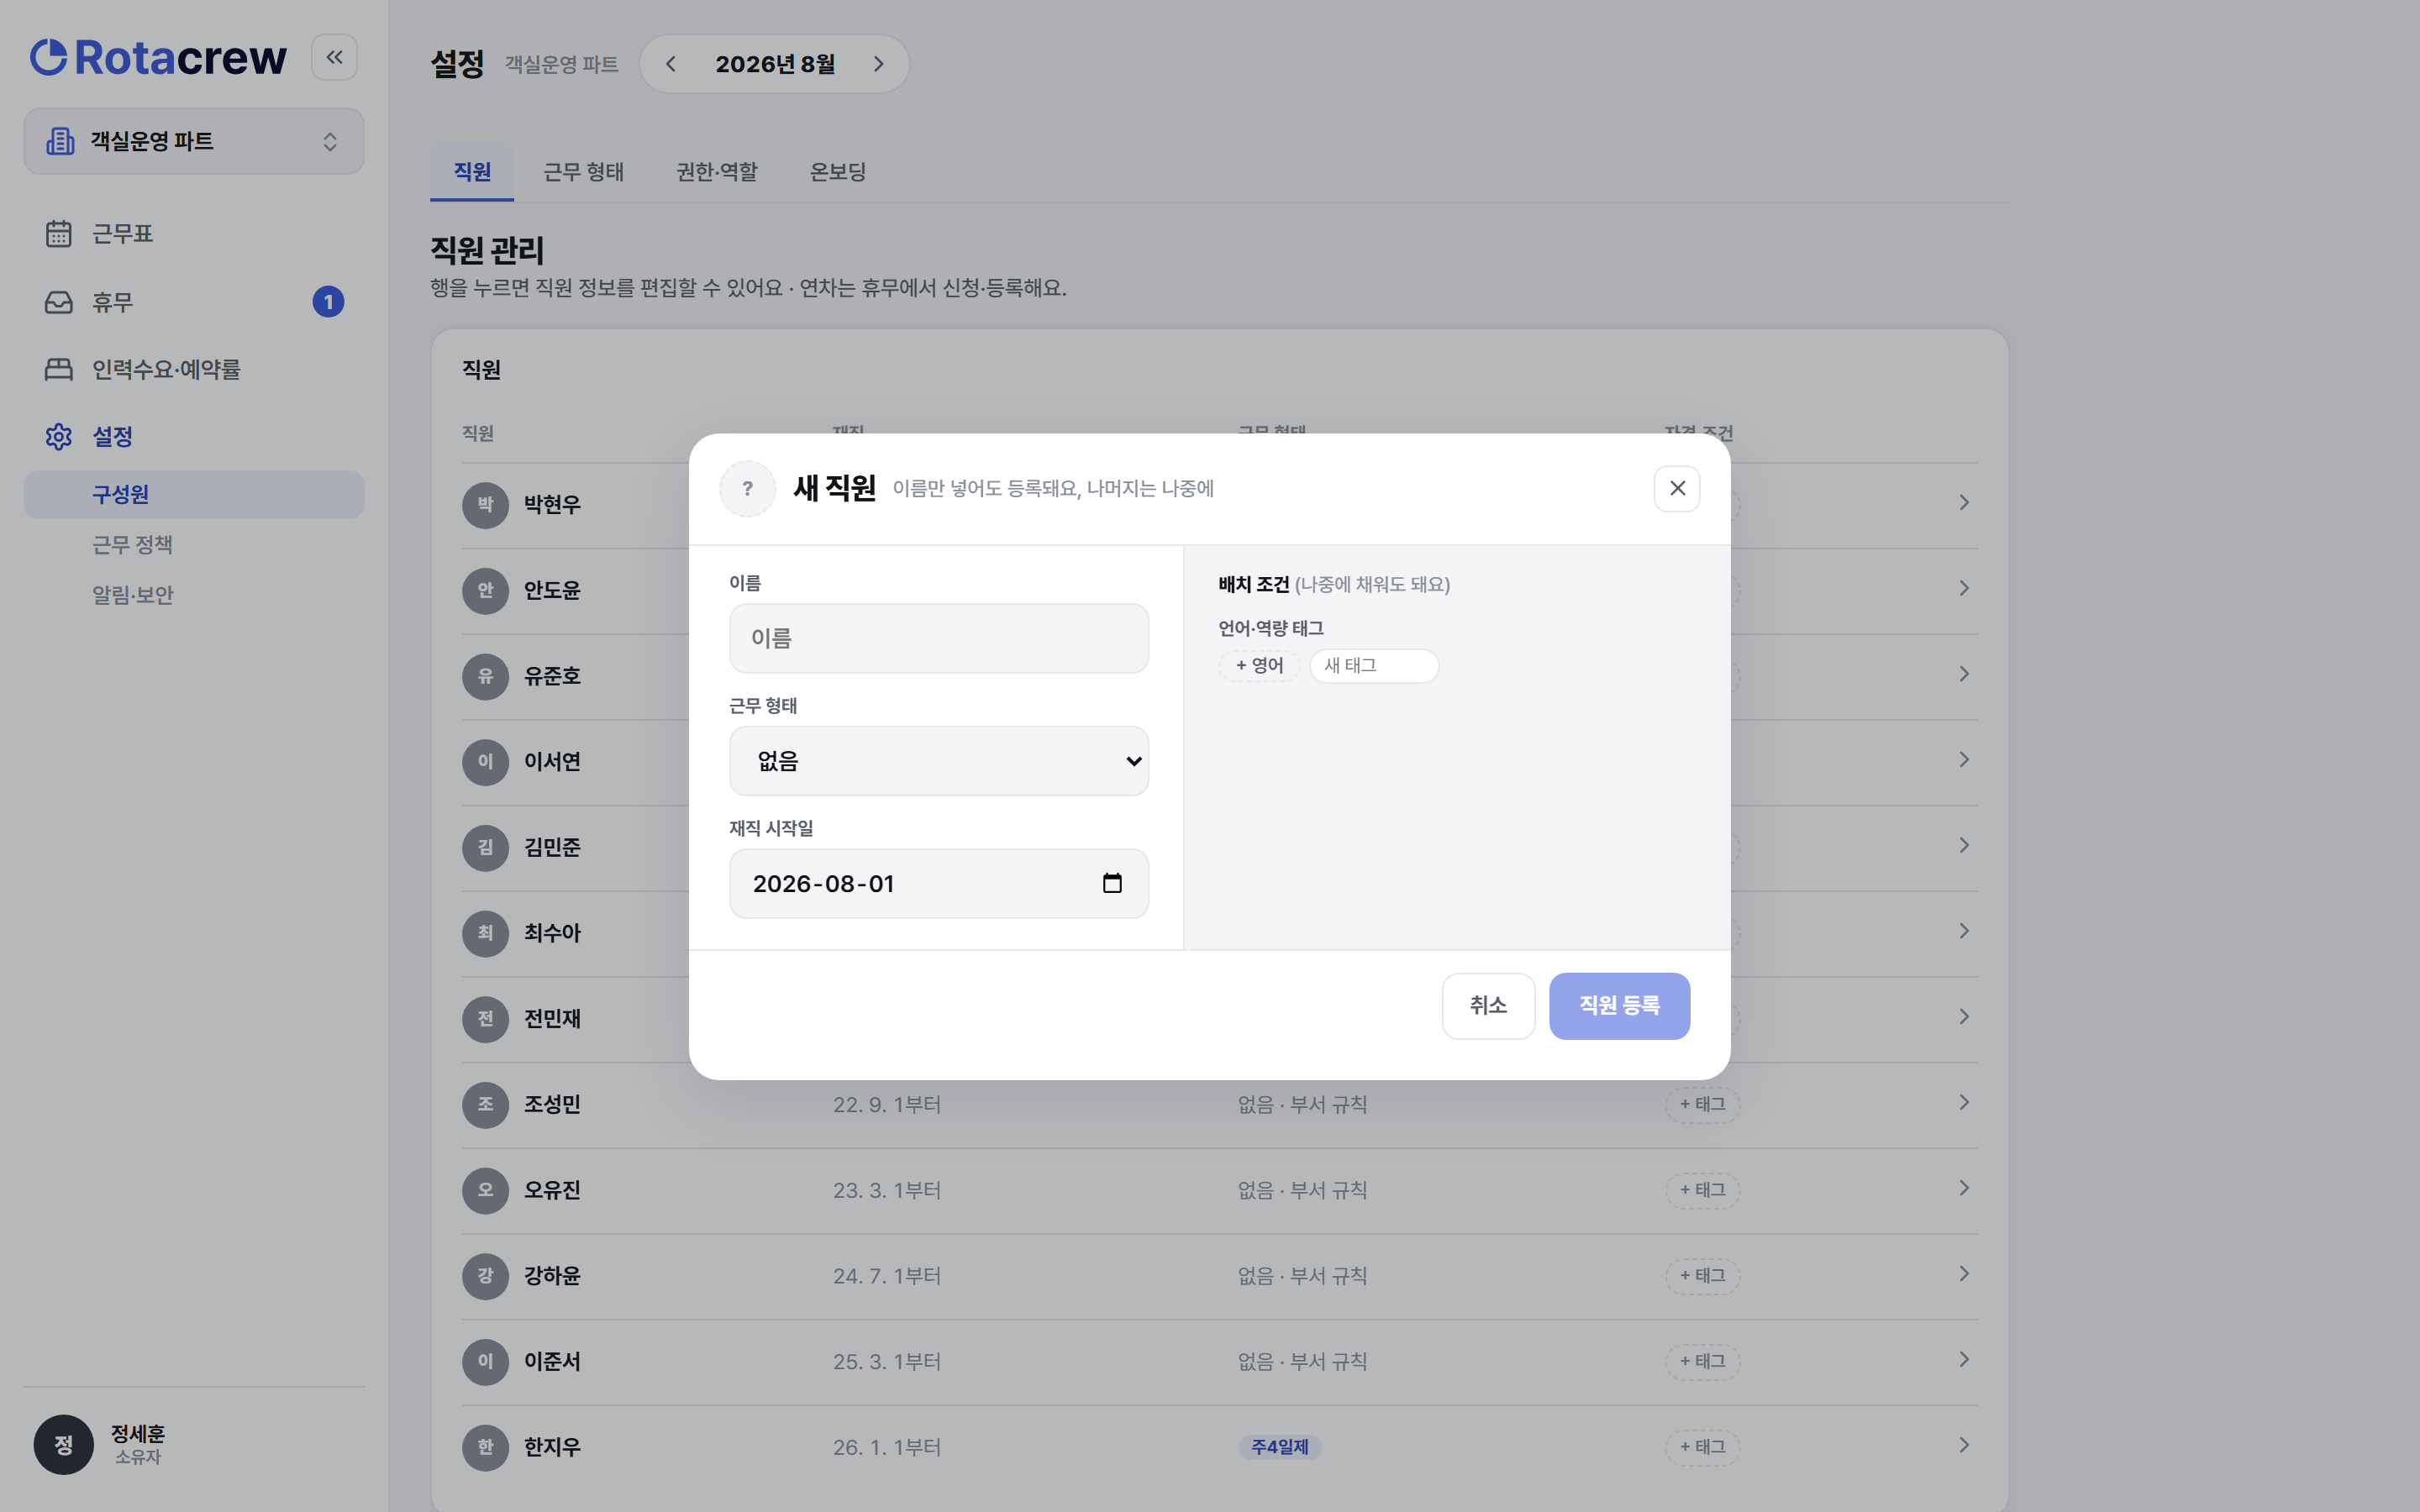Open 김민준 row chevron
2420x1512 pixels.
click(1964, 845)
